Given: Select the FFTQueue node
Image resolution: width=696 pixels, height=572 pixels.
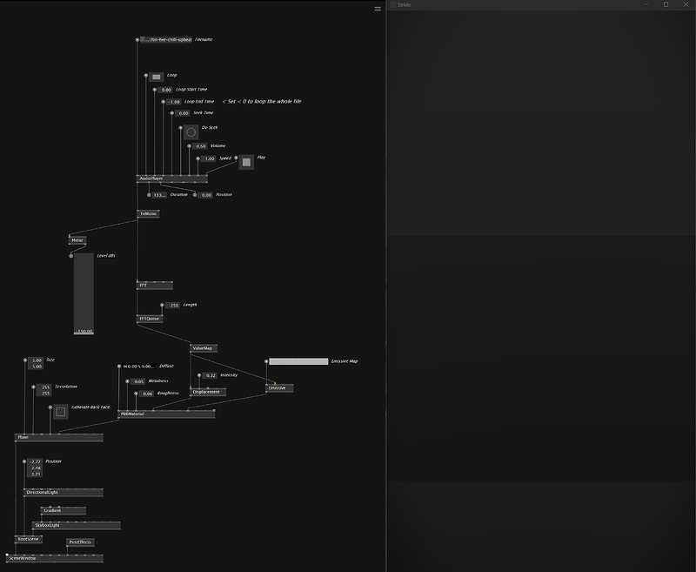Looking at the screenshot, I should (x=150, y=319).
